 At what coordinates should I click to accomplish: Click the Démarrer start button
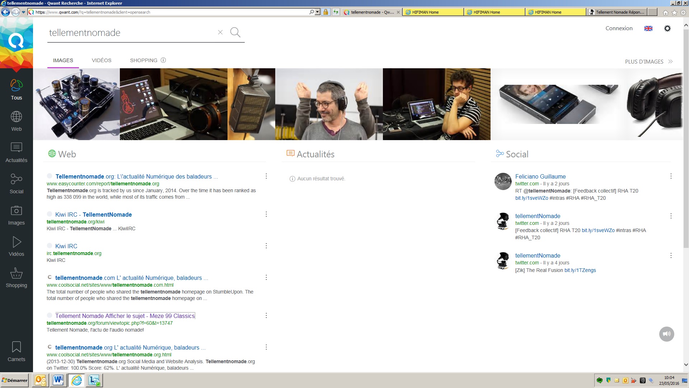point(14,380)
